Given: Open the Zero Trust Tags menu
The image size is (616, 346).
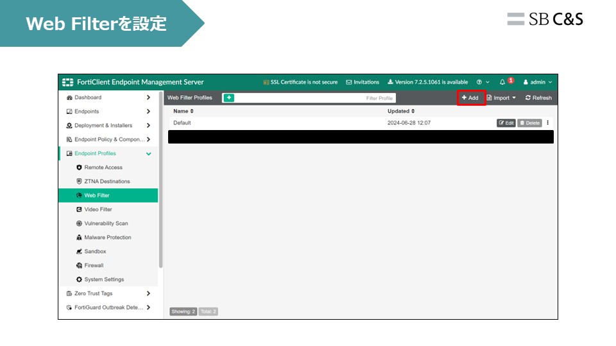Looking at the screenshot, I should [94, 293].
